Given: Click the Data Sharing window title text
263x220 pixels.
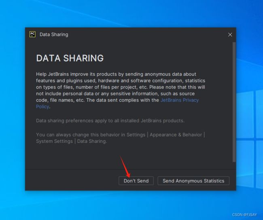Looking at the screenshot, I should 54,34.
